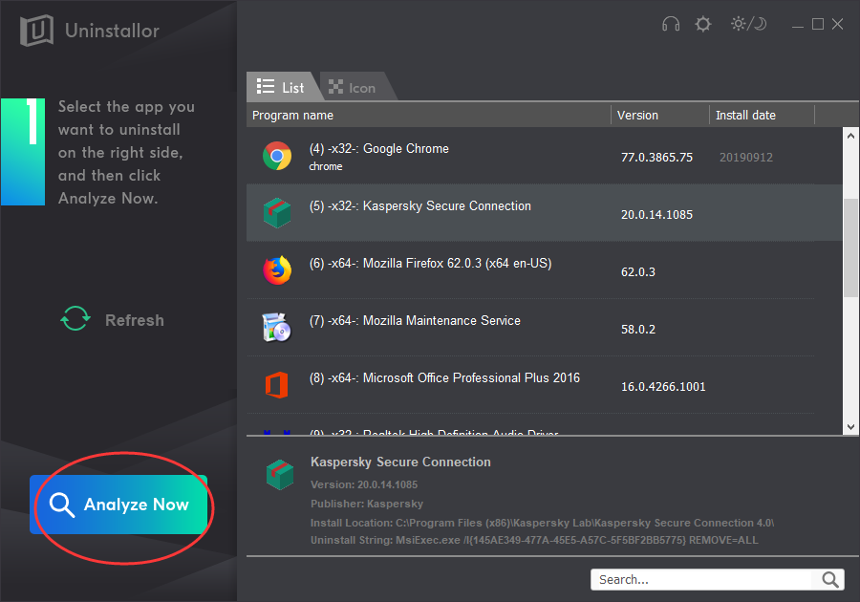Click the Analyze Now button
Image resolution: width=860 pixels, height=602 pixels.
point(118,505)
